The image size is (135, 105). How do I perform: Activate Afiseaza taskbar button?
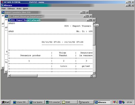tap(102, 102)
